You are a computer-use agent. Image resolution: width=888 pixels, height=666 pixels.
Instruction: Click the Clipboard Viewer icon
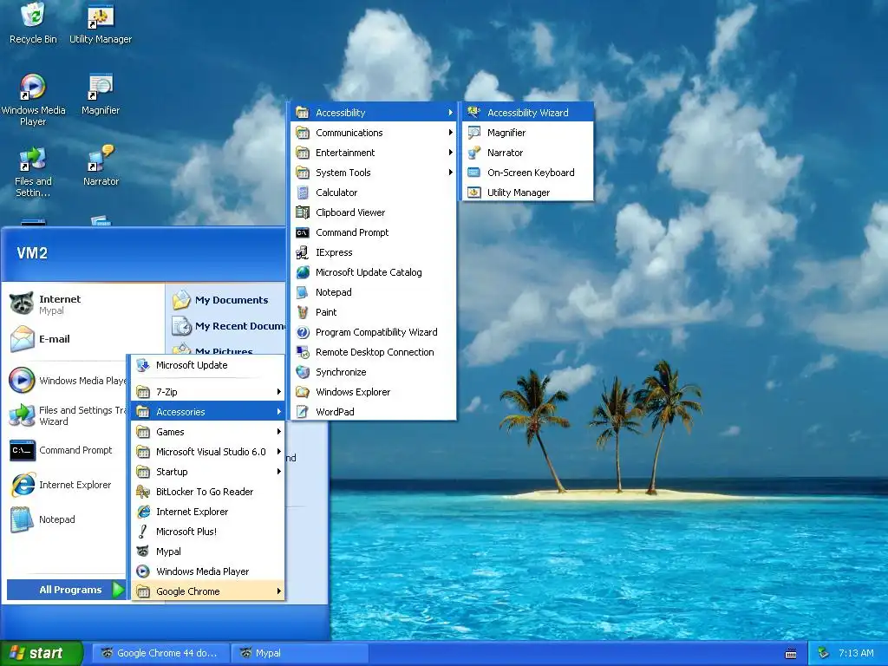pos(303,212)
